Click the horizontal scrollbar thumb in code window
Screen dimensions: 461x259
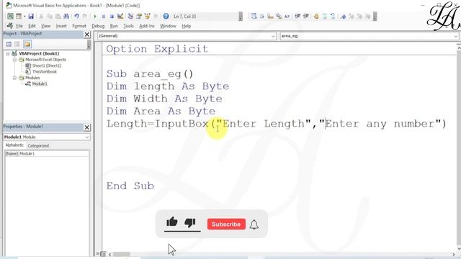[x=122, y=254]
